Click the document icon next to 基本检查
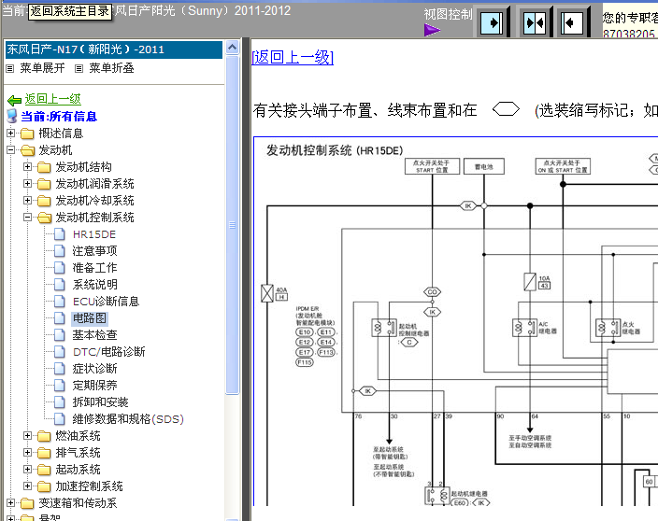This screenshot has width=658, height=521. coord(60,335)
